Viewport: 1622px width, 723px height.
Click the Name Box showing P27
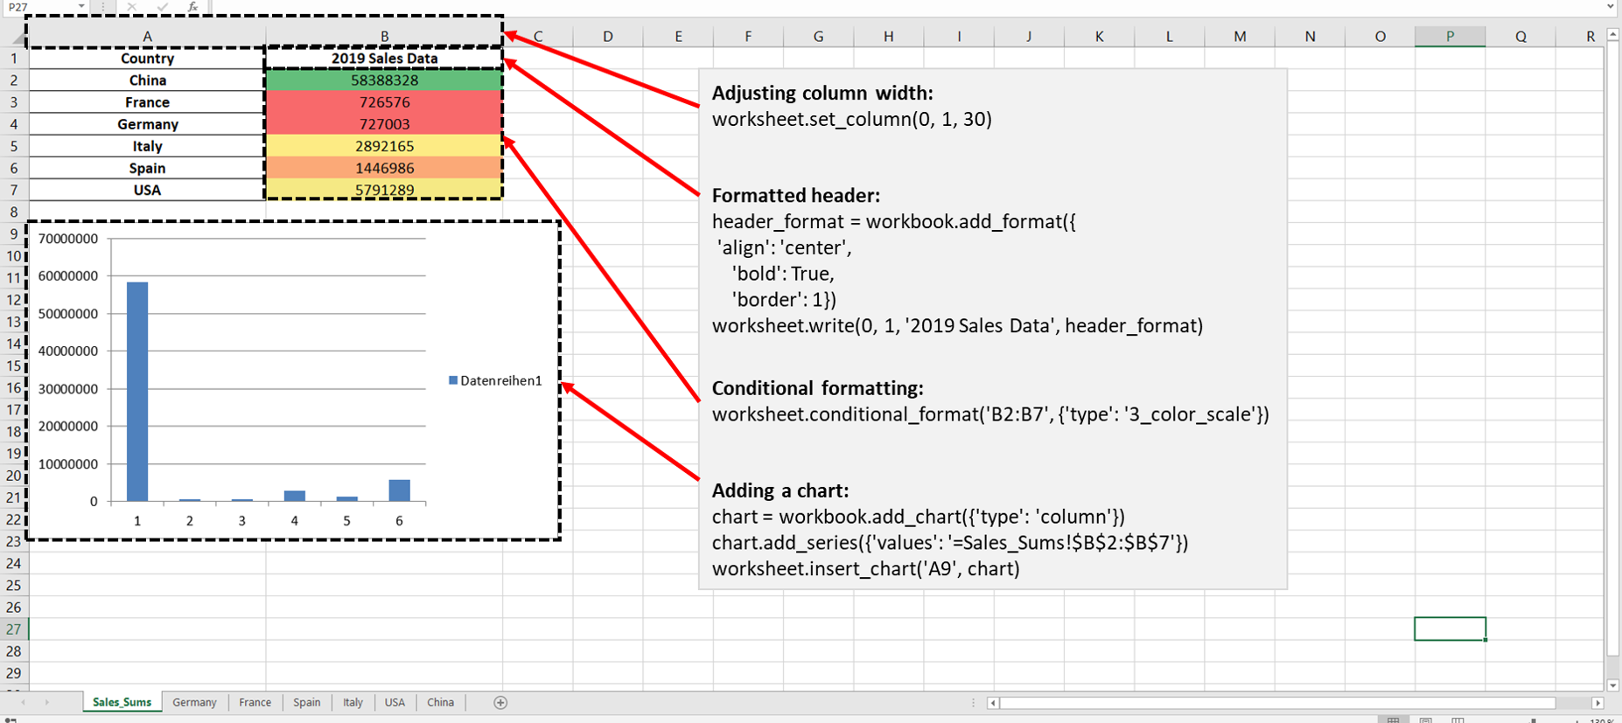point(39,6)
